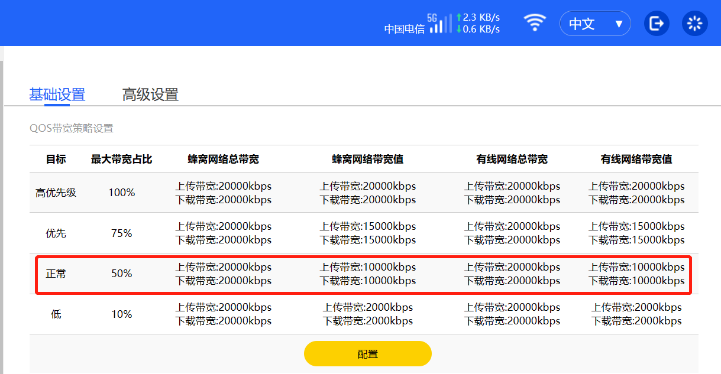Open the Wi-Fi status icon
This screenshot has height=374, width=721.
[535, 23]
